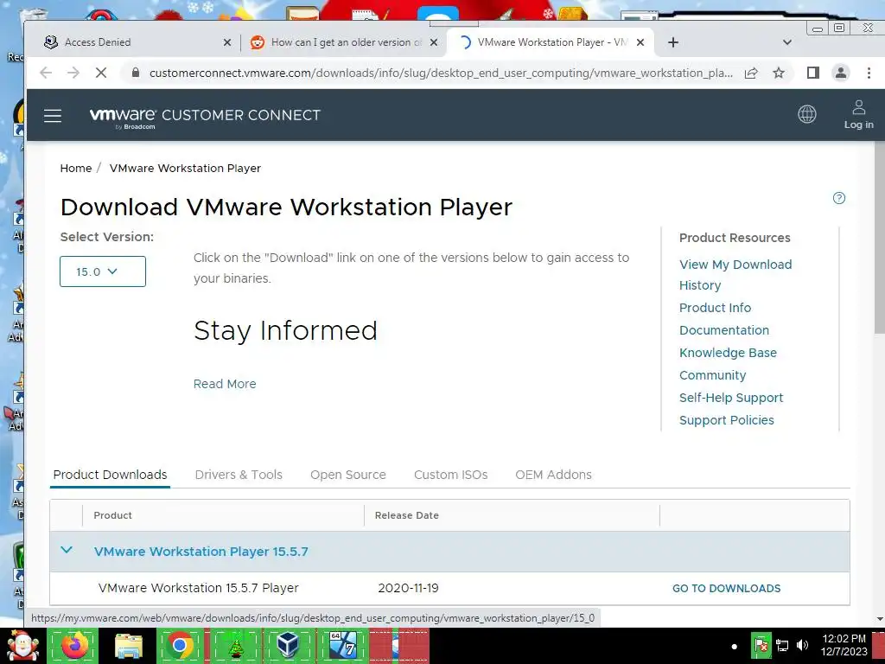Open the Select Version 15.0 dropdown

[x=103, y=271]
